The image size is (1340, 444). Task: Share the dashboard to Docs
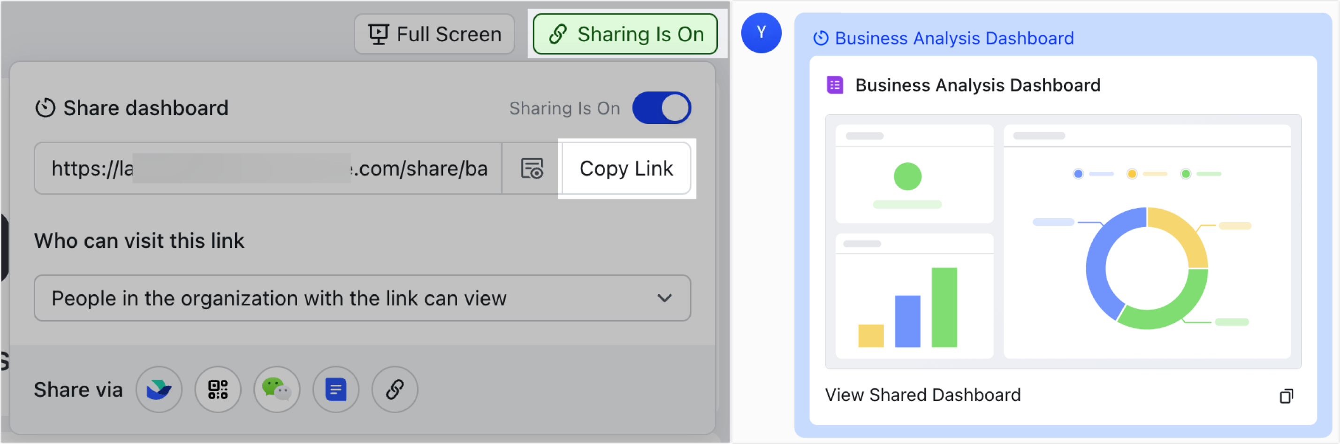[335, 390]
